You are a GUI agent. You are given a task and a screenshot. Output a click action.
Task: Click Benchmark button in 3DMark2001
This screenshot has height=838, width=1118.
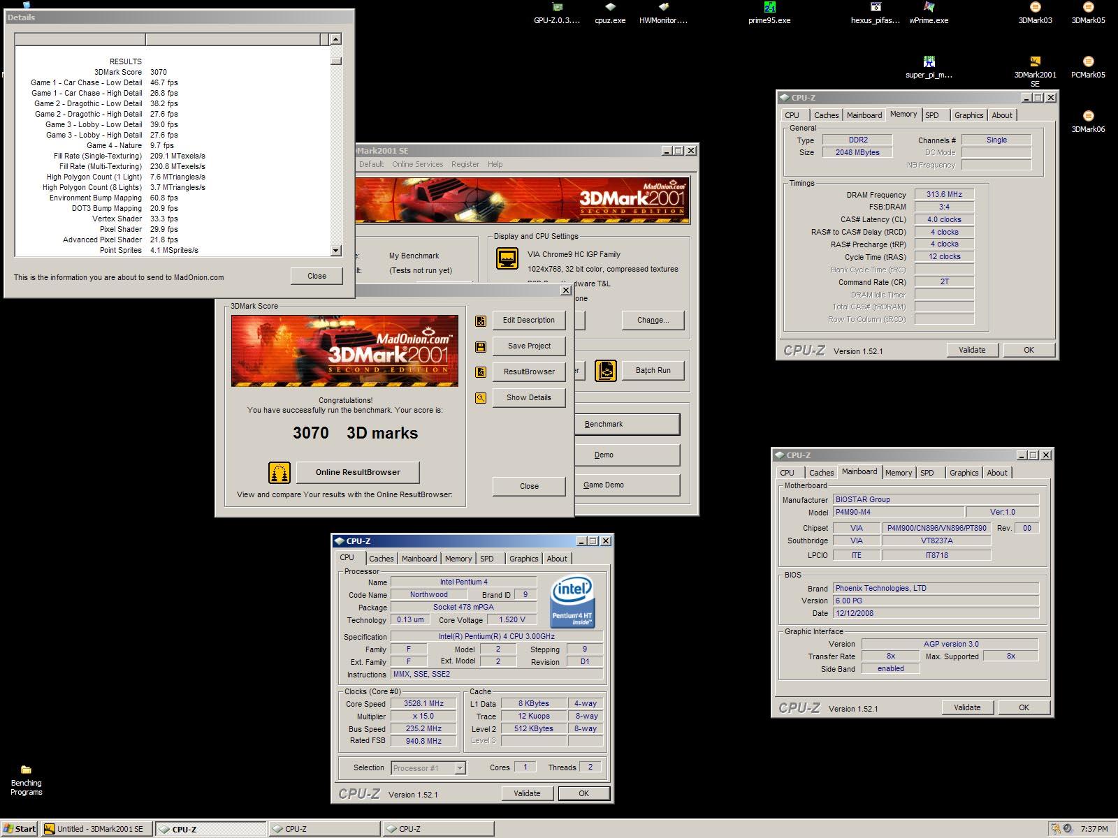627,424
